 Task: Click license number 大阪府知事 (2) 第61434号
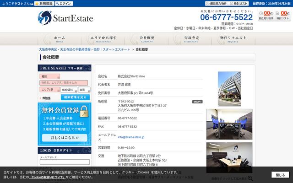click(136, 93)
